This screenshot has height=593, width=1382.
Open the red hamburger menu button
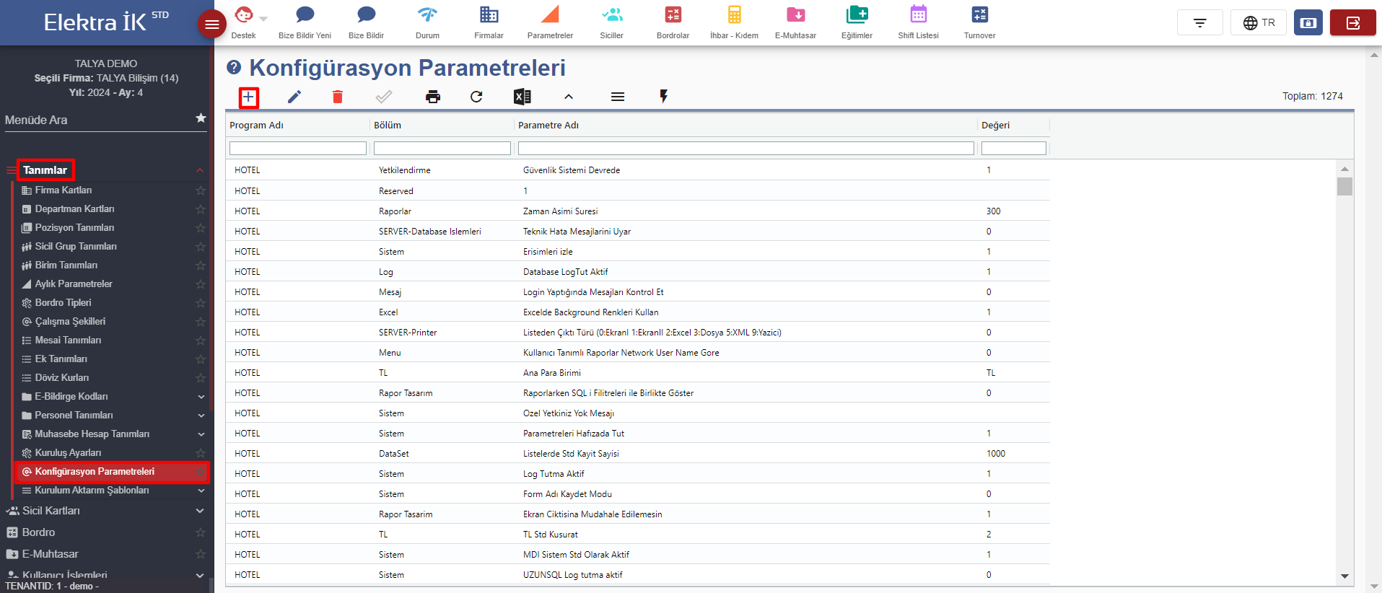[211, 25]
